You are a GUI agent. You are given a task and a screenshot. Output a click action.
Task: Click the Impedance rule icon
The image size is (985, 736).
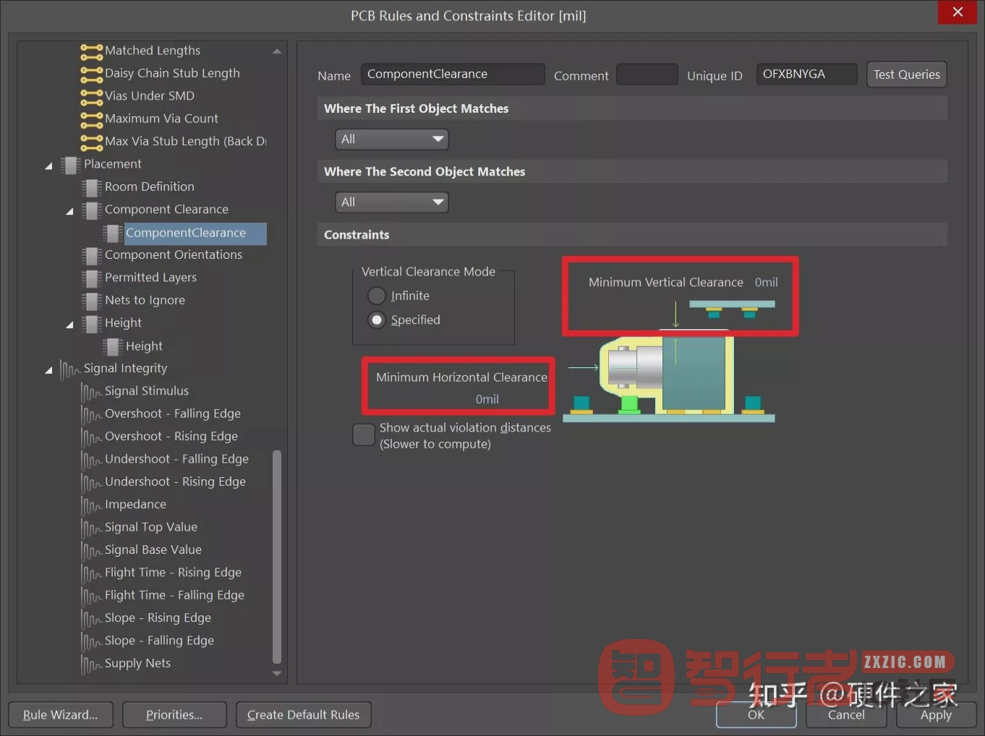[91, 505]
